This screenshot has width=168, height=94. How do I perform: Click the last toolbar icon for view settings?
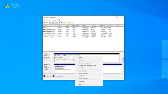point(72,23)
